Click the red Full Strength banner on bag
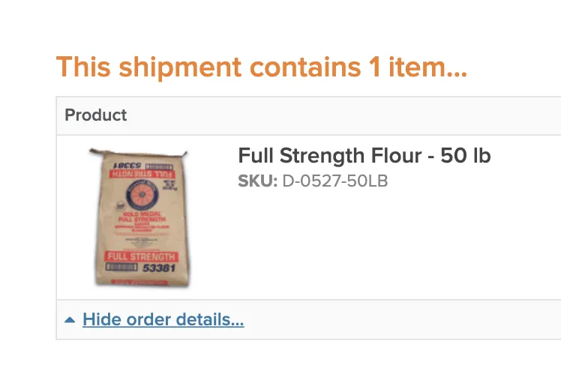Image resolution: width=561 pixels, height=365 pixels. pos(140,257)
